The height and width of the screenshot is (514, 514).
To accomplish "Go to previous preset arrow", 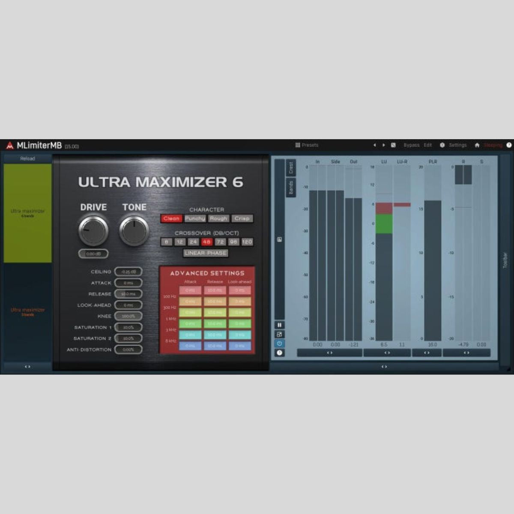I will click(374, 145).
